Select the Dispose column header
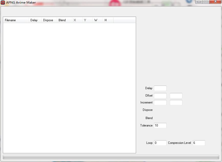Screen dimensions: 222x162 (49, 20)
